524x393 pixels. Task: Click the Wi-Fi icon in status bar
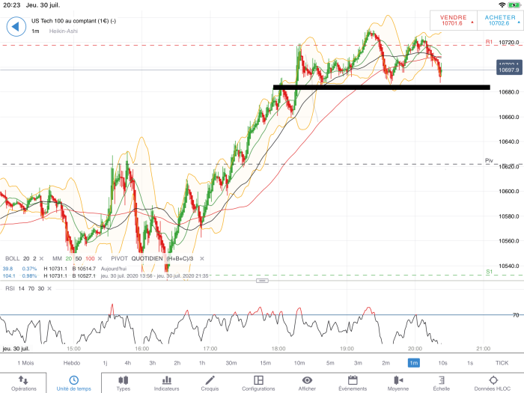click(502, 5)
